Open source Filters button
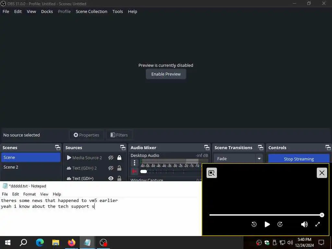 pos(119,135)
